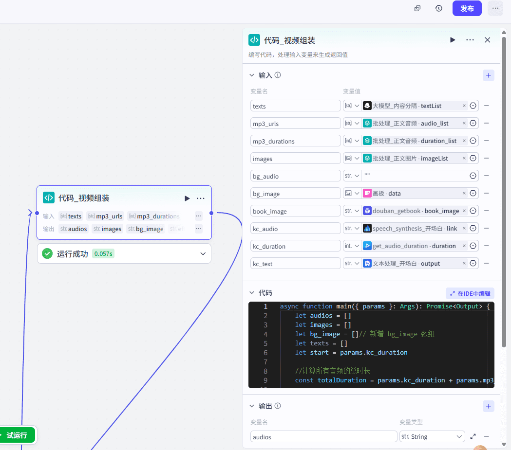Click the variable picker icon for bg_audio
The image size is (511, 450).
click(x=473, y=176)
